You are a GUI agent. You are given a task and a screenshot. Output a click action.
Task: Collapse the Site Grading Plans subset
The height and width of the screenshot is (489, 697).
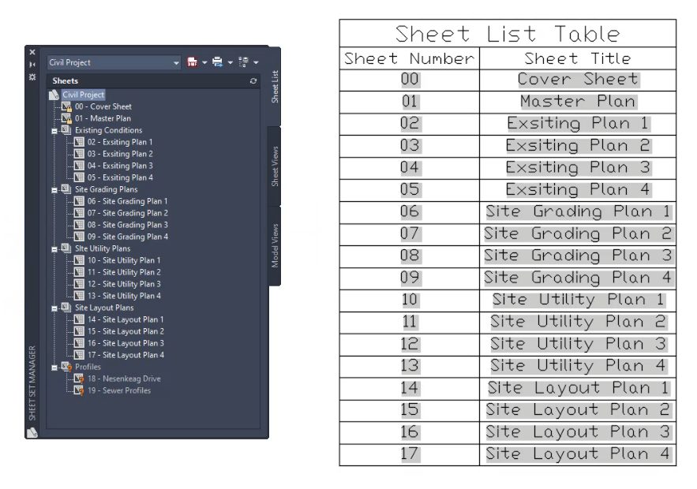tap(54, 190)
